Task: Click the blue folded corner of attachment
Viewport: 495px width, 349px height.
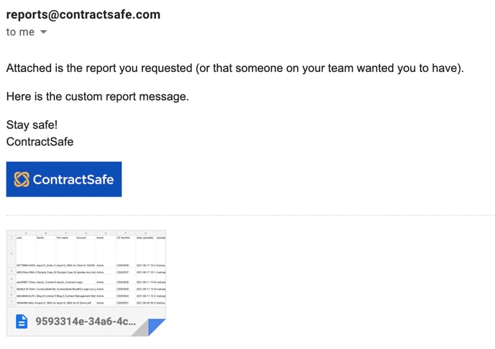Action: (x=157, y=326)
